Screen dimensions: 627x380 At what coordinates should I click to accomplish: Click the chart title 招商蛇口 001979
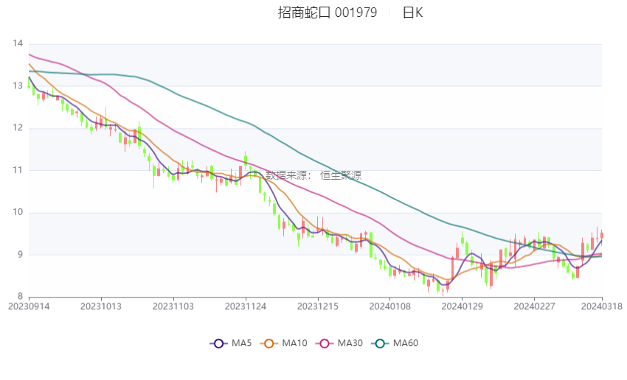click(x=328, y=13)
